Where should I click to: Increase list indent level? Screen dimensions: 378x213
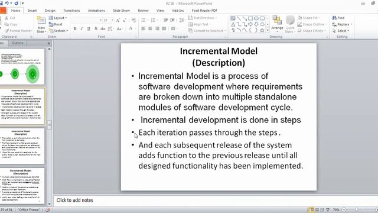(x=172, y=20)
